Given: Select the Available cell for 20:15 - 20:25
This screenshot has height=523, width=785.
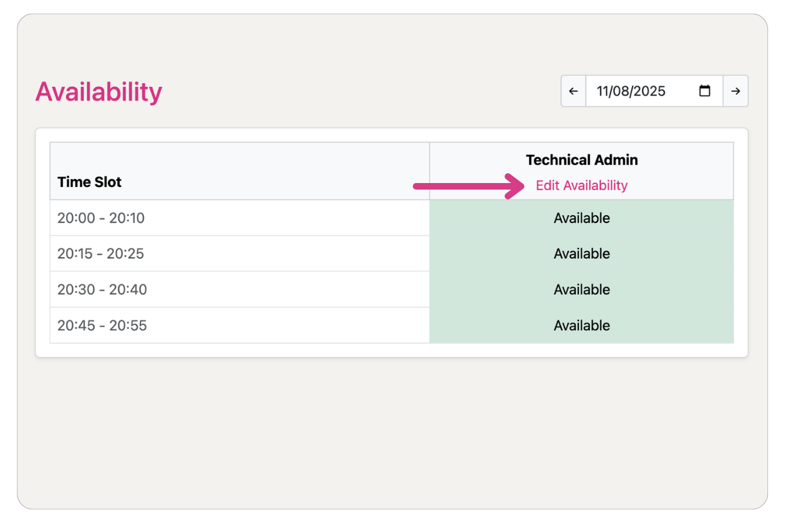Looking at the screenshot, I should [582, 254].
